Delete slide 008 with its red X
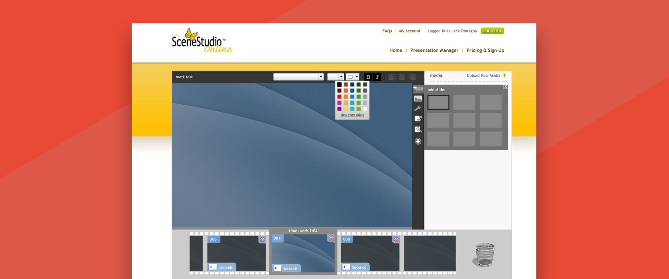The width and height of the screenshot is (669, 279). pyautogui.click(x=396, y=239)
